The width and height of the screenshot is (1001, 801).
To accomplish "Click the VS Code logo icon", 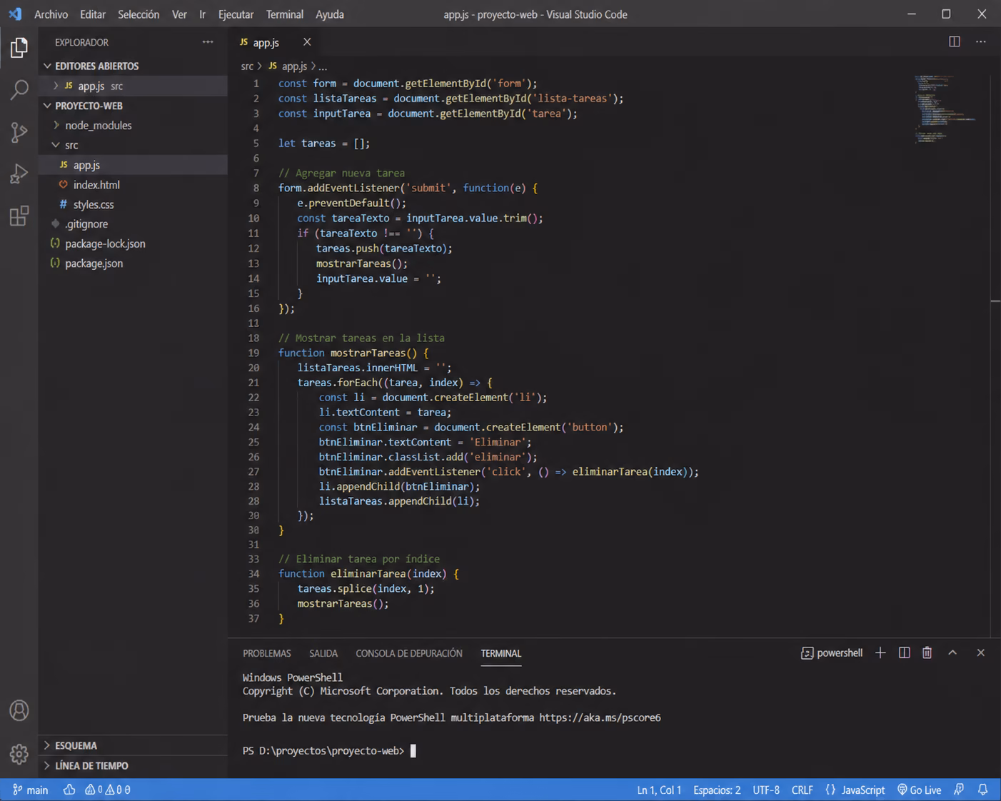I will point(15,14).
